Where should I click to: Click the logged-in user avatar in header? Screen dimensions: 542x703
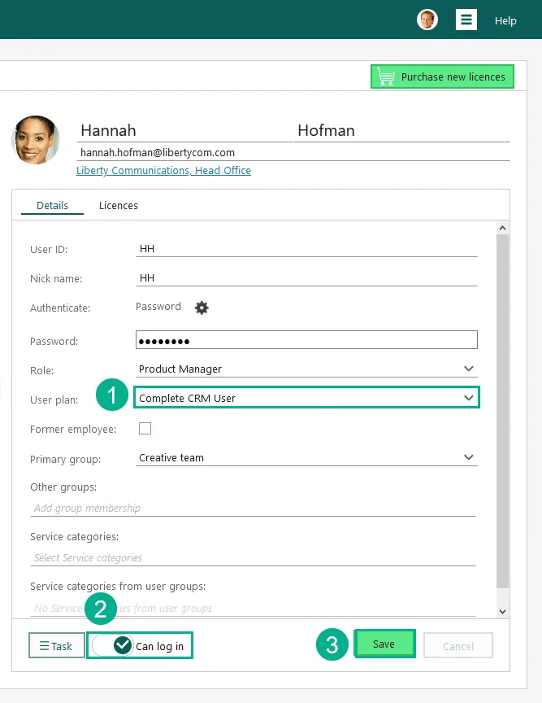[427, 20]
